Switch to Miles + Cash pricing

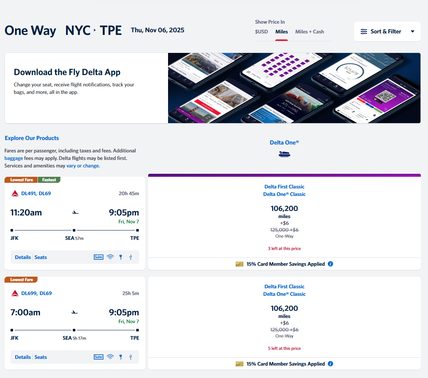[309, 32]
